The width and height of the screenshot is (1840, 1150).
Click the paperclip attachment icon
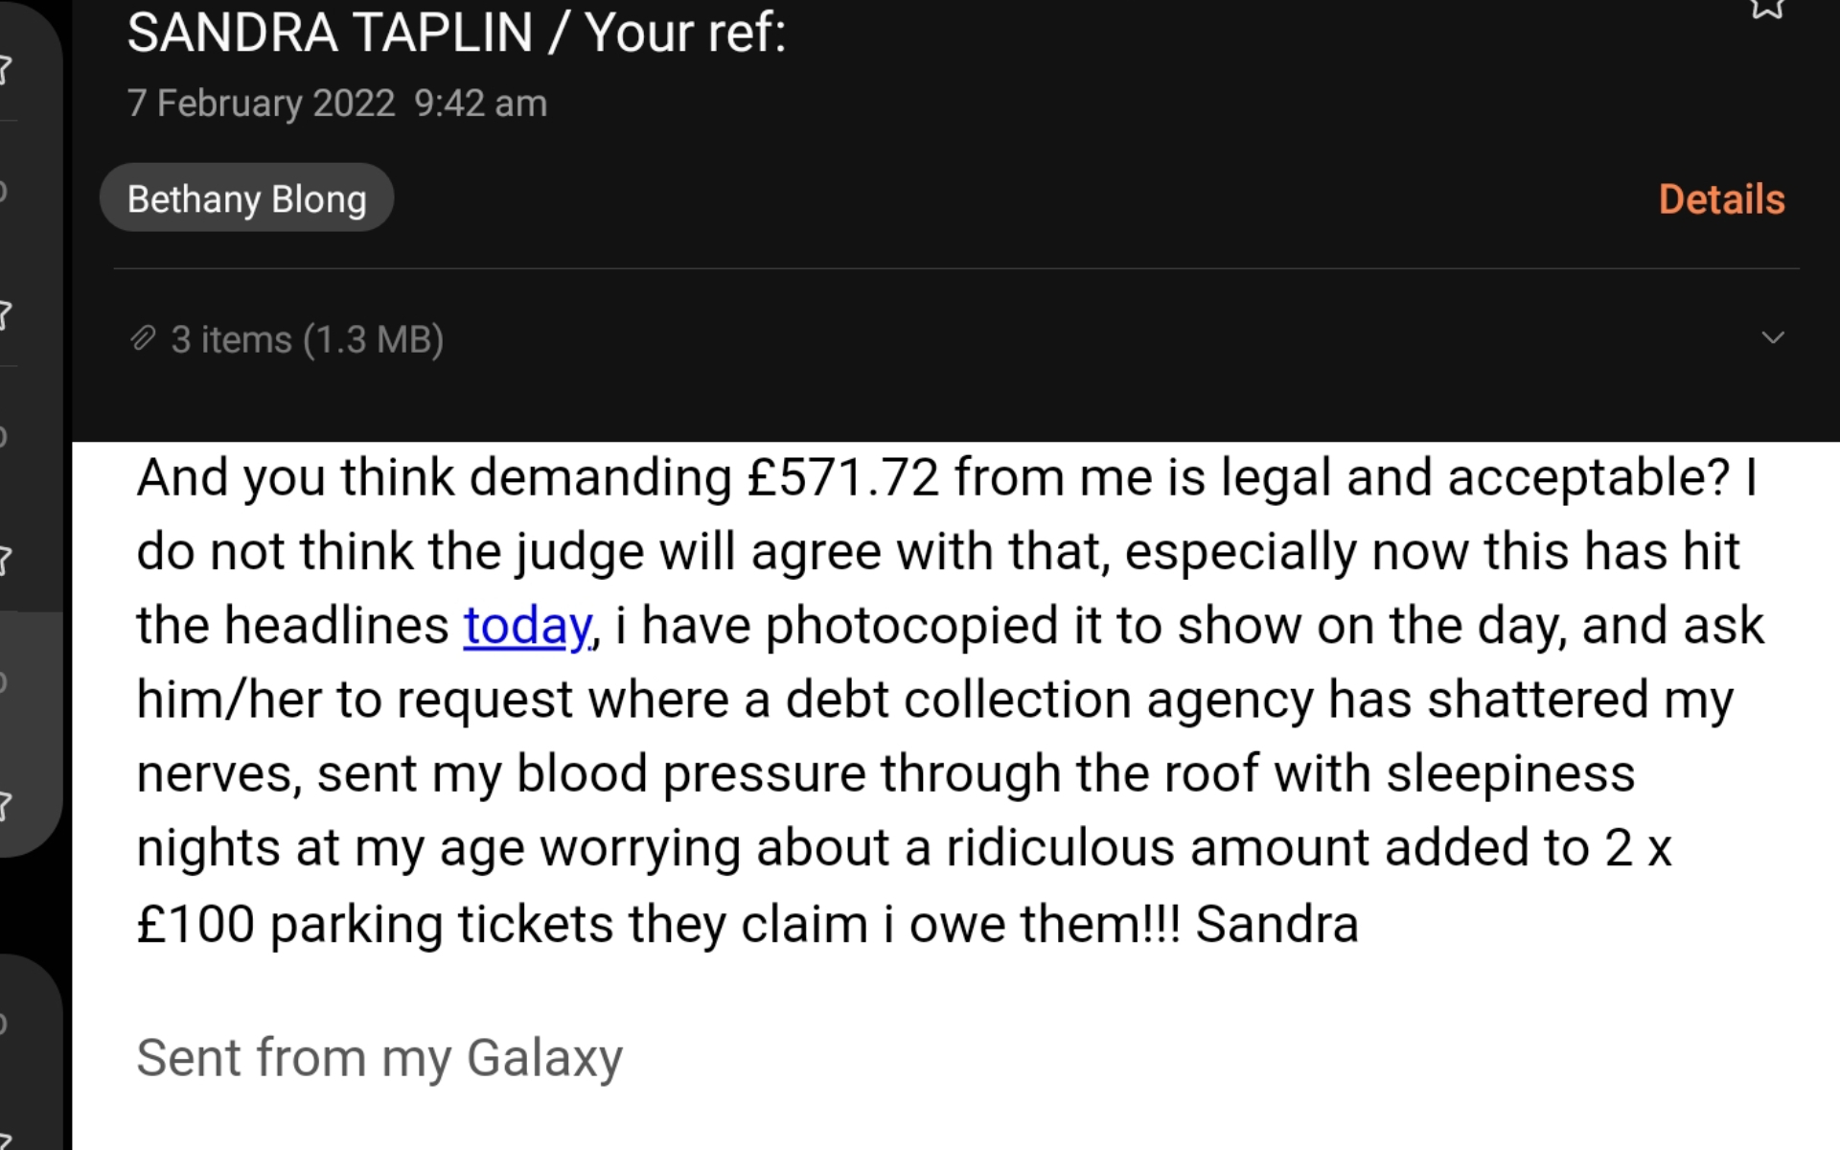tap(143, 338)
